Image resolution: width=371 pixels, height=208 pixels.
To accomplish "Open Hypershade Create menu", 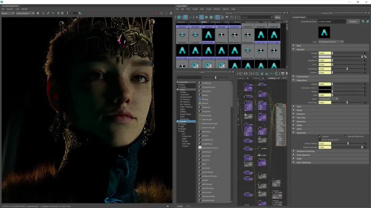I will 195,9.
